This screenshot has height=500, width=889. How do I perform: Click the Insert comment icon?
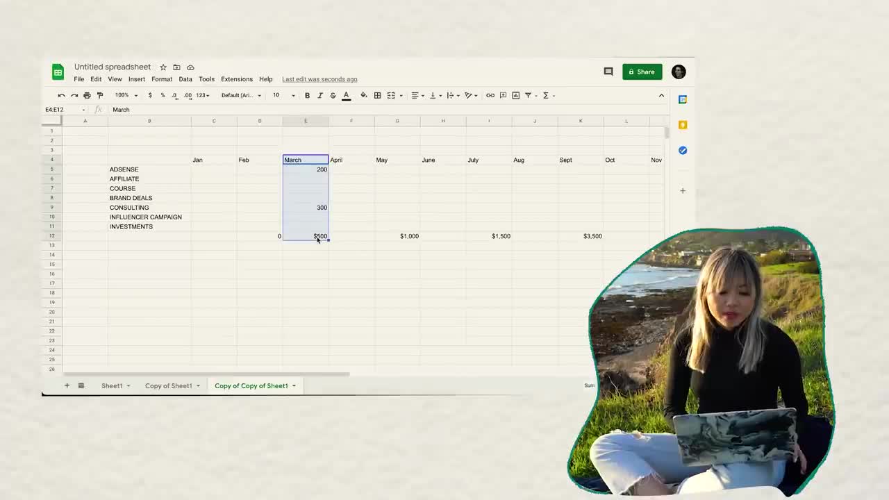point(504,95)
